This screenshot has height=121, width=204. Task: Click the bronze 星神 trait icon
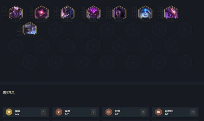(59, 112)
